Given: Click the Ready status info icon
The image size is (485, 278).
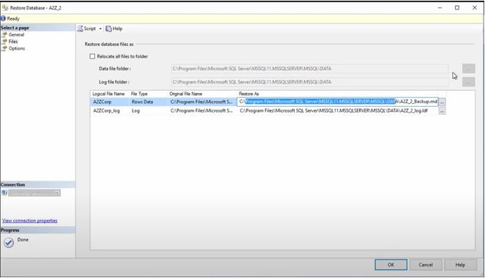Looking at the screenshot, I should point(3,18).
